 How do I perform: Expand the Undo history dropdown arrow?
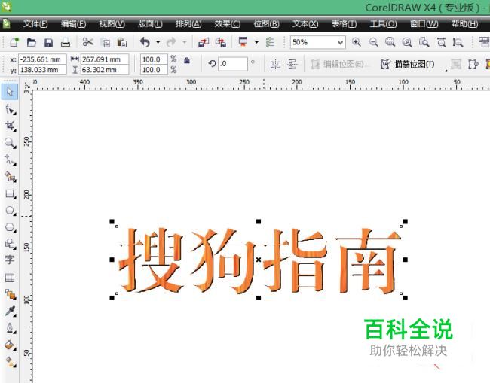158,42
